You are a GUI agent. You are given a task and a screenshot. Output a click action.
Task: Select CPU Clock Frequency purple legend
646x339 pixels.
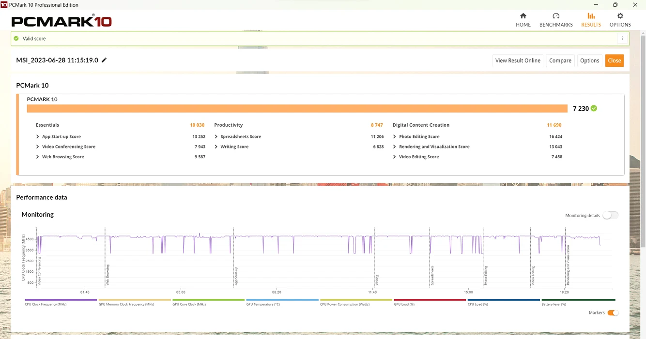tap(61, 302)
